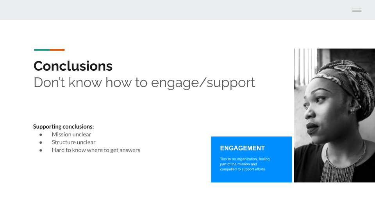Select the "Supporting conclusions:" heading
The image size is (375, 211).
coord(63,126)
